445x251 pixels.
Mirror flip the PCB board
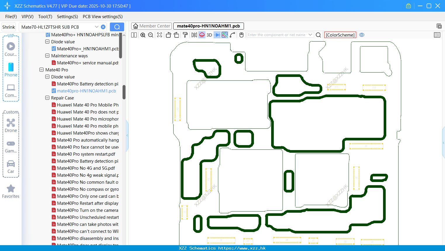click(194, 35)
